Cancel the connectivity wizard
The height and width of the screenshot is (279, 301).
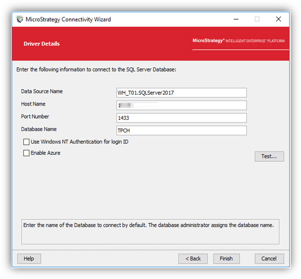(269, 259)
